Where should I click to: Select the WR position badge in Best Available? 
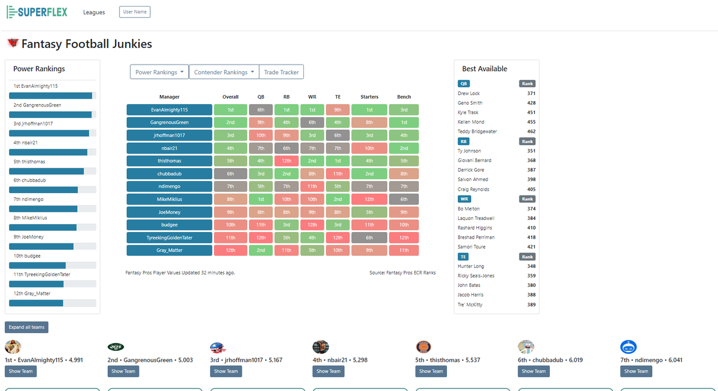coord(464,198)
